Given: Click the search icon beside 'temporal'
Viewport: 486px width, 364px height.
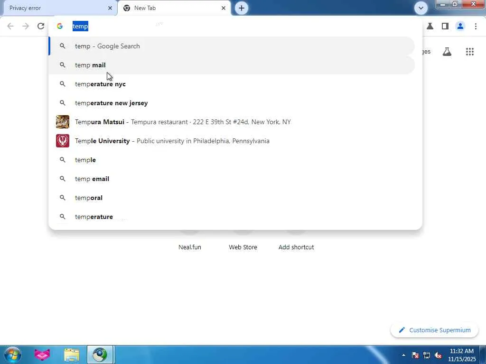Looking at the screenshot, I should 63,198.
